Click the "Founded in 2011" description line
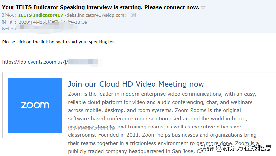 [x=162, y=135]
